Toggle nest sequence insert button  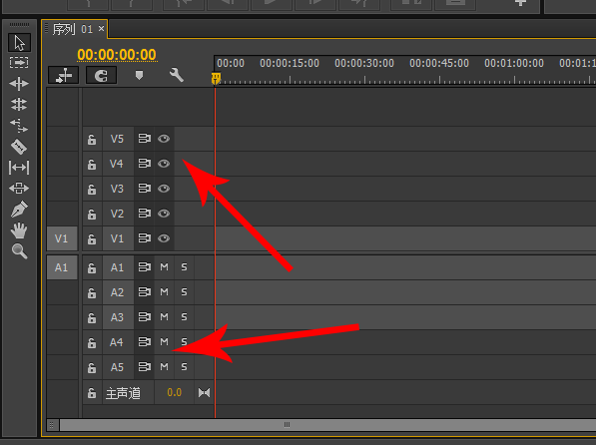(64, 75)
